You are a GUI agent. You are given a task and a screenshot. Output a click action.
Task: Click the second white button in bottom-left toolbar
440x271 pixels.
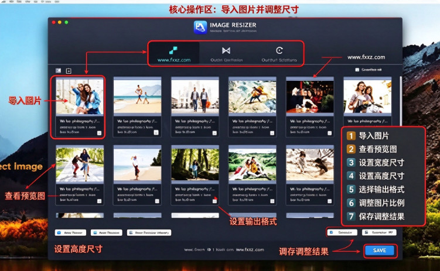(107, 232)
